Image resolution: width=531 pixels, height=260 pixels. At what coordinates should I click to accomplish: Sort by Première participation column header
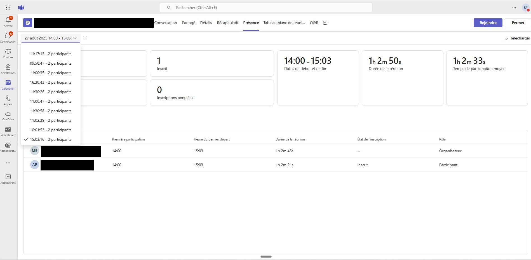point(128,139)
